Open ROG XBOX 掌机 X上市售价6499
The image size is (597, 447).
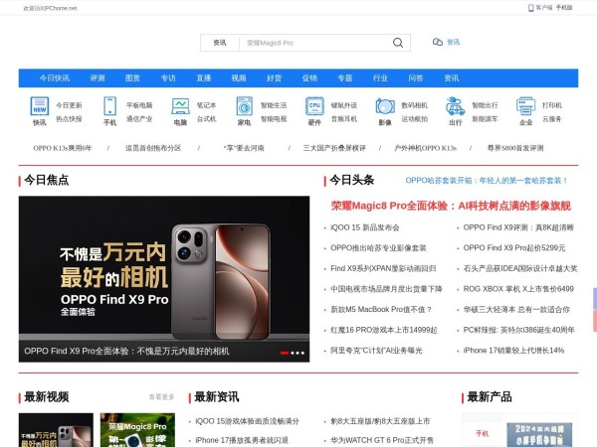[x=518, y=289]
